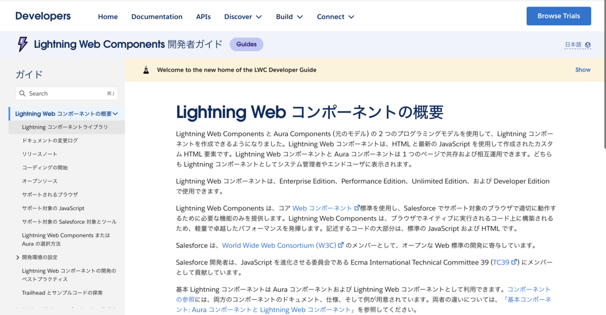Viewport: 606px width, 315px height.
Task: Expand the Connect dropdown menu
Action: (x=336, y=17)
